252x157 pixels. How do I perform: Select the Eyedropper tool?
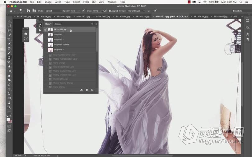9,44
